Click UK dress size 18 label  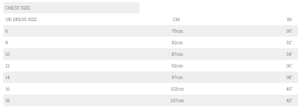click(x=7, y=100)
